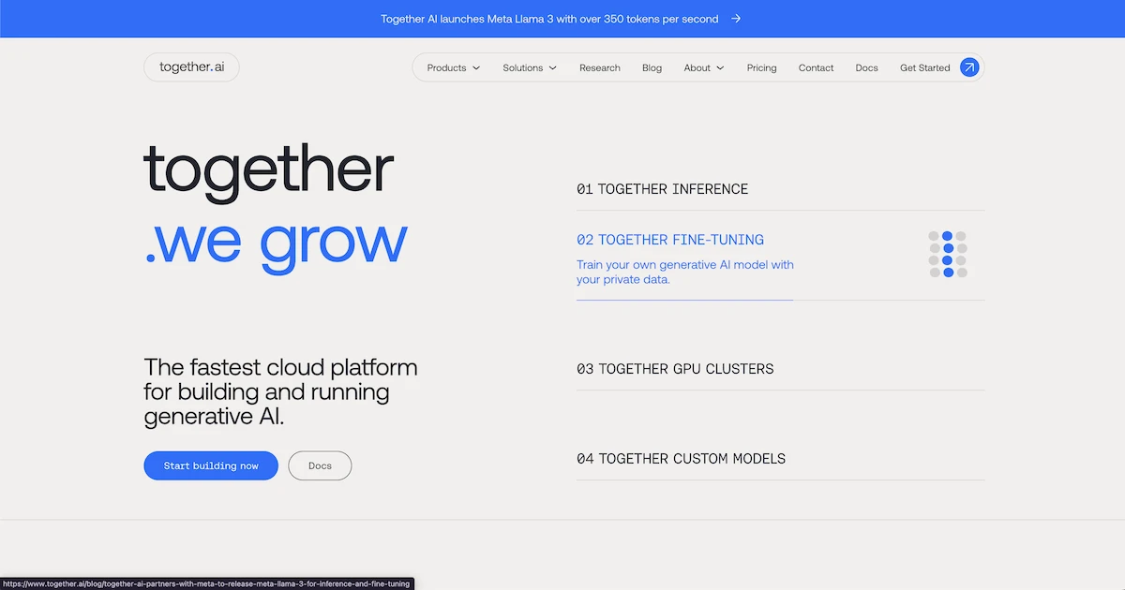Viewport: 1125px width, 590px height.
Task: Click the circular arrow icon next to Get Started
Action: click(969, 66)
